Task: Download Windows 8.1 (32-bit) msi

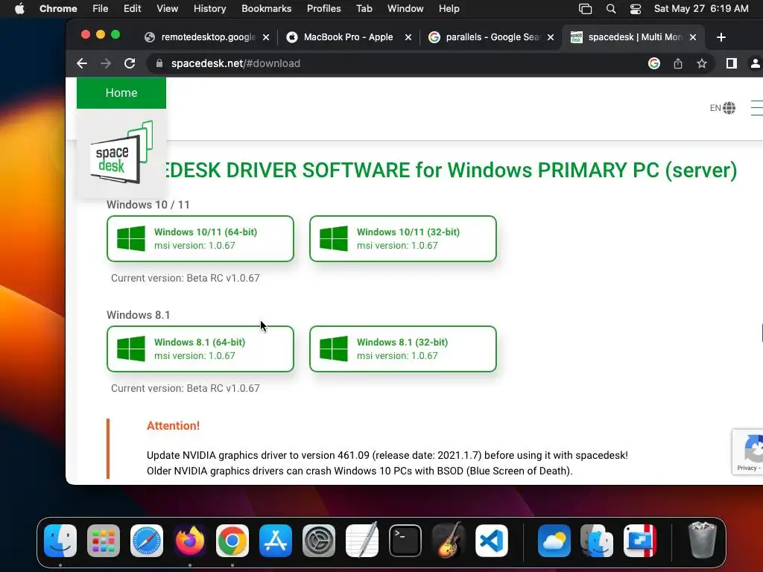Action: (x=403, y=349)
